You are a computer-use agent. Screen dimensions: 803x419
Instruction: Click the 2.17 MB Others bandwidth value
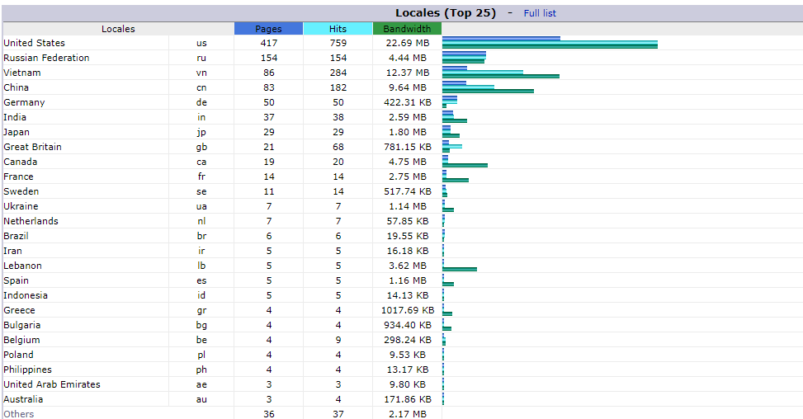[408, 414]
